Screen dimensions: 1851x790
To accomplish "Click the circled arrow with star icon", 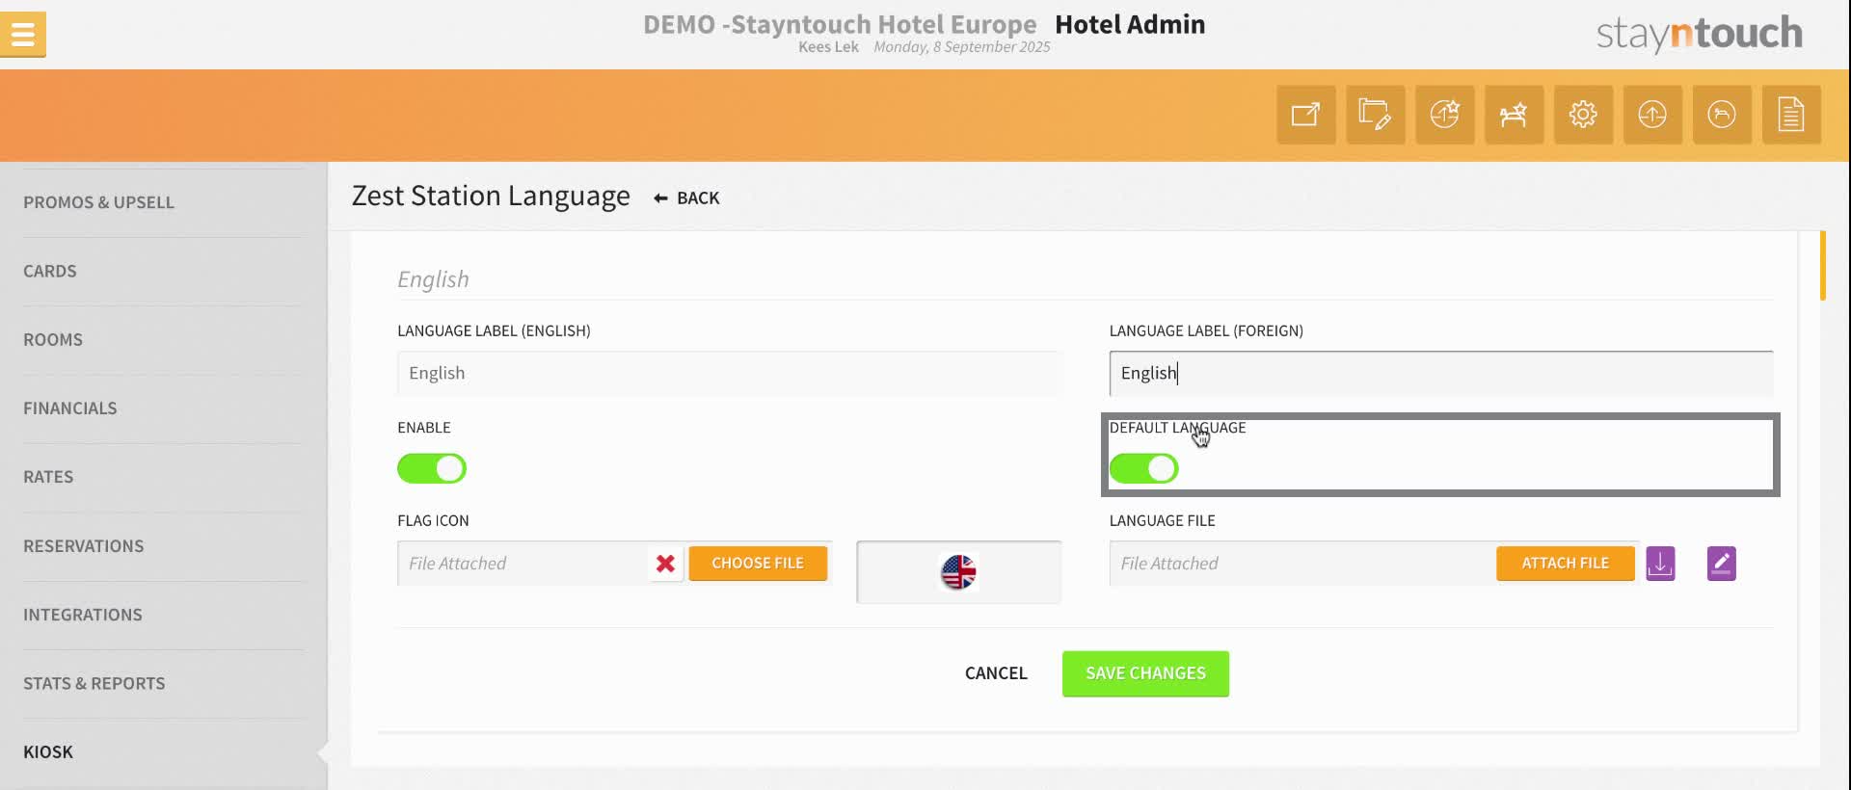I will (x=1445, y=115).
